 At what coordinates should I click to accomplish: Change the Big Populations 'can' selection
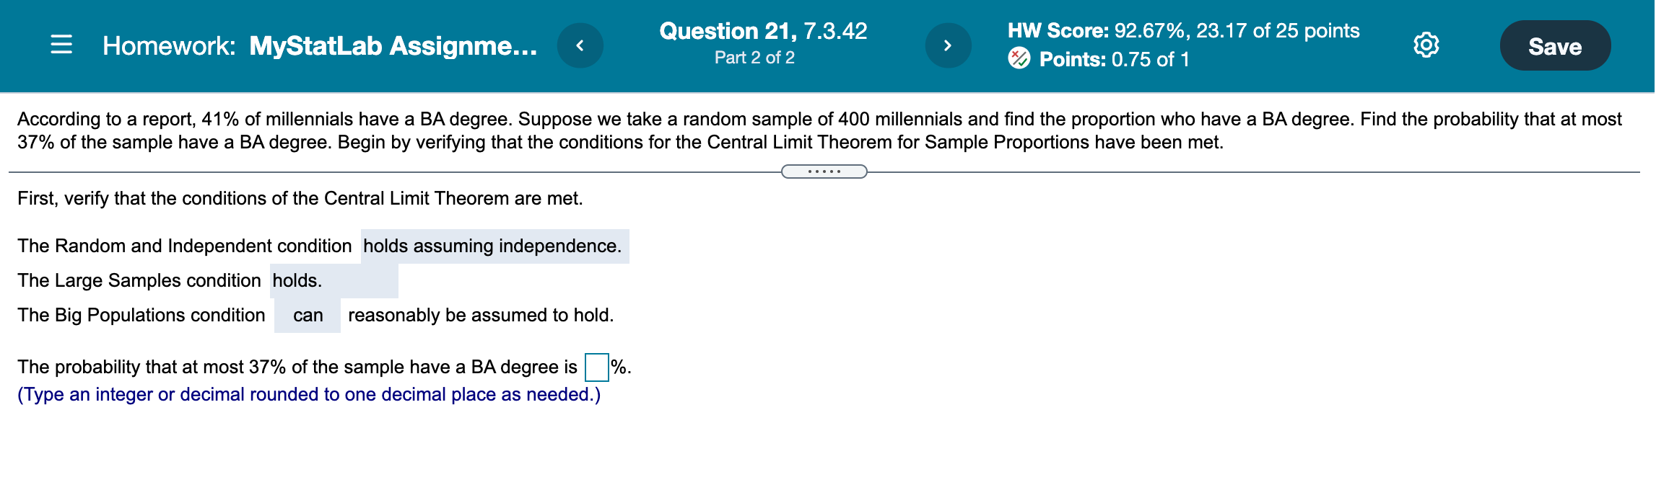point(308,315)
